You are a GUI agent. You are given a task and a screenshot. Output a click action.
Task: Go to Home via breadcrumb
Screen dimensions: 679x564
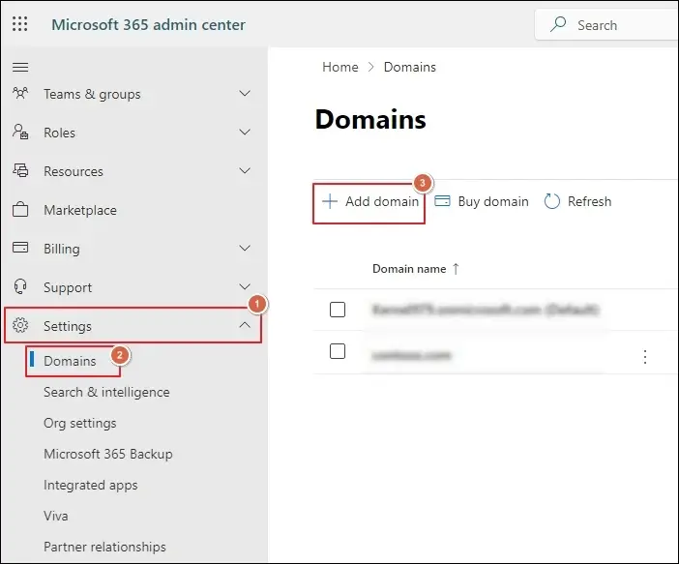pyautogui.click(x=340, y=67)
